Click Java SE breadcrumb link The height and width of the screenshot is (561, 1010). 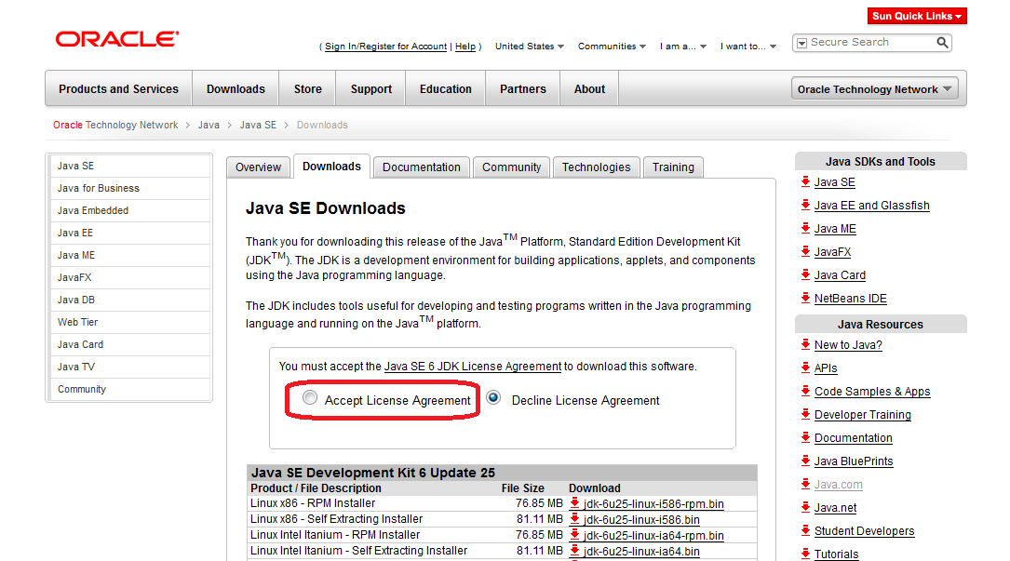[x=258, y=125]
